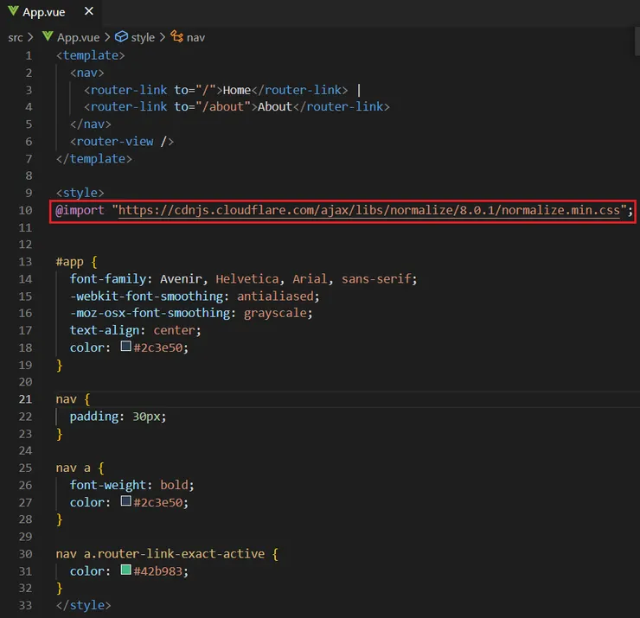Open the green #42b983 color swatch
The image size is (640, 618).
126,571
